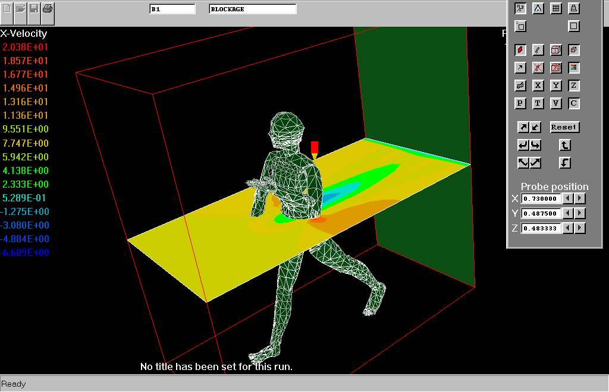Select the V velocity variable button

click(556, 103)
